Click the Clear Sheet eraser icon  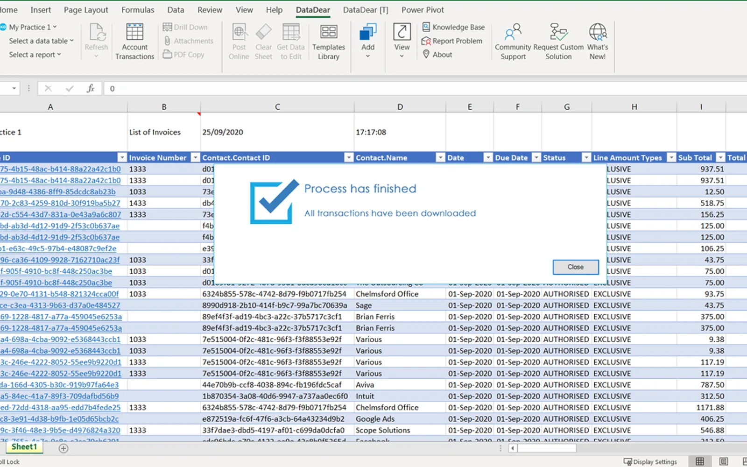263,33
